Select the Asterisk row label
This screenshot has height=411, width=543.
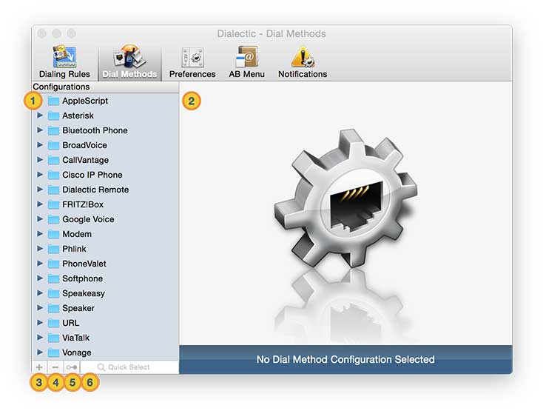tap(78, 116)
